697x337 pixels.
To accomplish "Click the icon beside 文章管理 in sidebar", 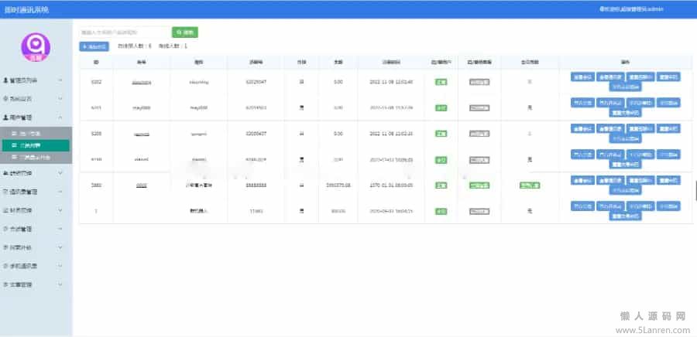I will (x=5, y=284).
